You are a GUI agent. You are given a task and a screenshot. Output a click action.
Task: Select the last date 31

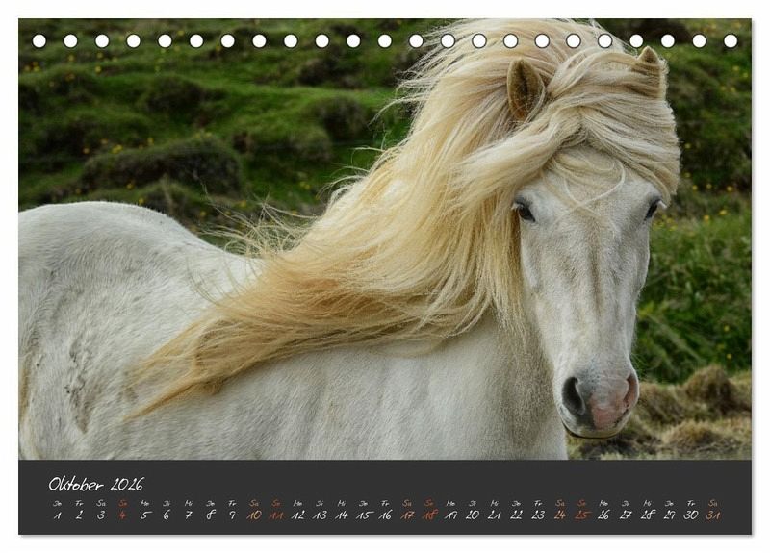click(x=713, y=515)
